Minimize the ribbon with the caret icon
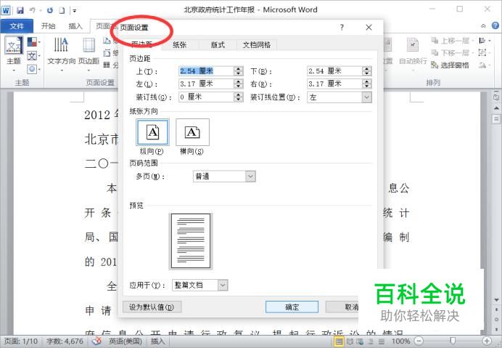This screenshot has width=502, height=348. (x=483, y=26)
